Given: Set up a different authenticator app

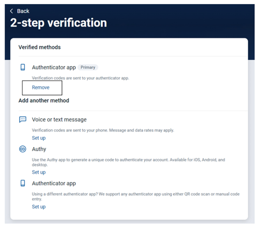Looking at the screenshot, I should (39, 207).
